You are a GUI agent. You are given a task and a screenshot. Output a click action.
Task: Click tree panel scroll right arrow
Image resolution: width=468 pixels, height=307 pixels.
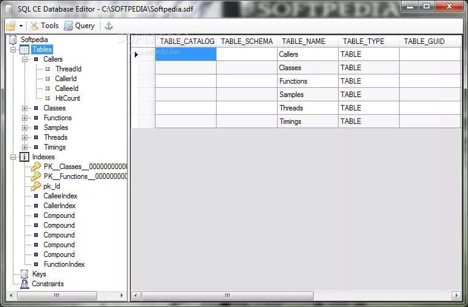click(122, 295)
